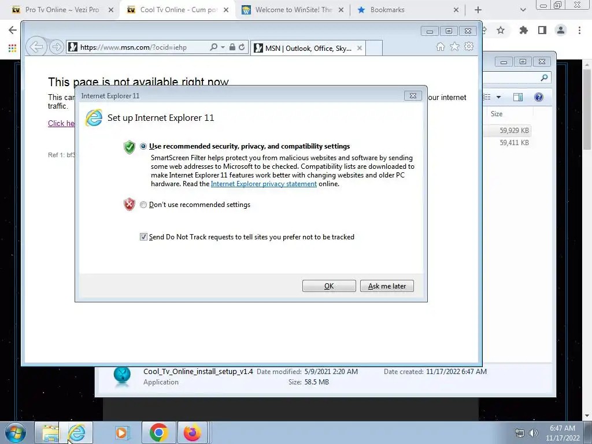The width and height of the screenshot is (592, 444).
Task: Close the Set up Internet Explorer 11 dialog
Action: [413, 96]
